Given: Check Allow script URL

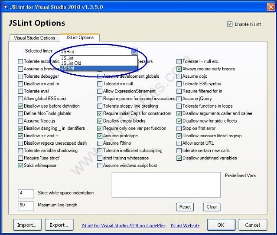Looking at the screenshot, I should (x=179, y=143).
